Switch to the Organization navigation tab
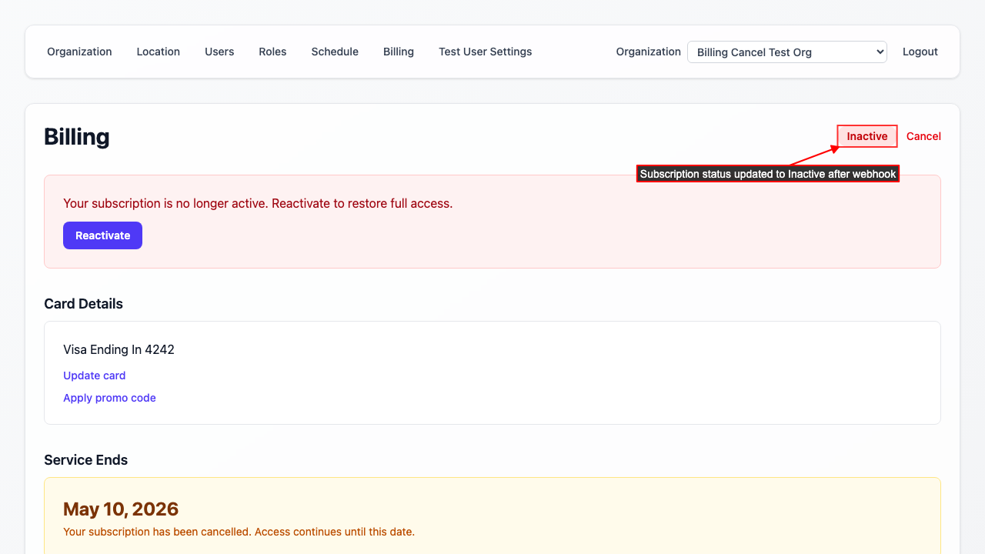This screenshot has width=985, height=554. (79, 52)
